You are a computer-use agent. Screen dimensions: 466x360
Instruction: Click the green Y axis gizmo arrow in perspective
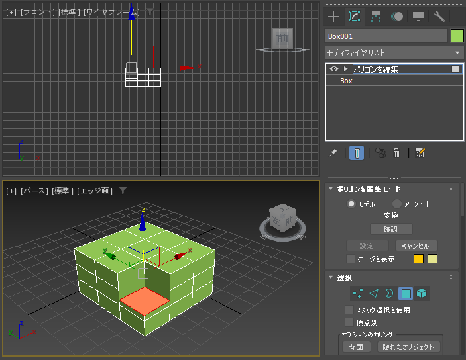tap(109, 255)
